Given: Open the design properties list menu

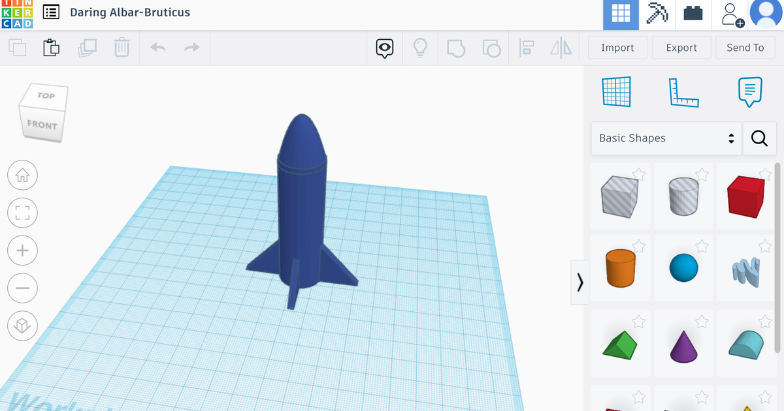Looking at the screenshot, I should coord(50,12).
